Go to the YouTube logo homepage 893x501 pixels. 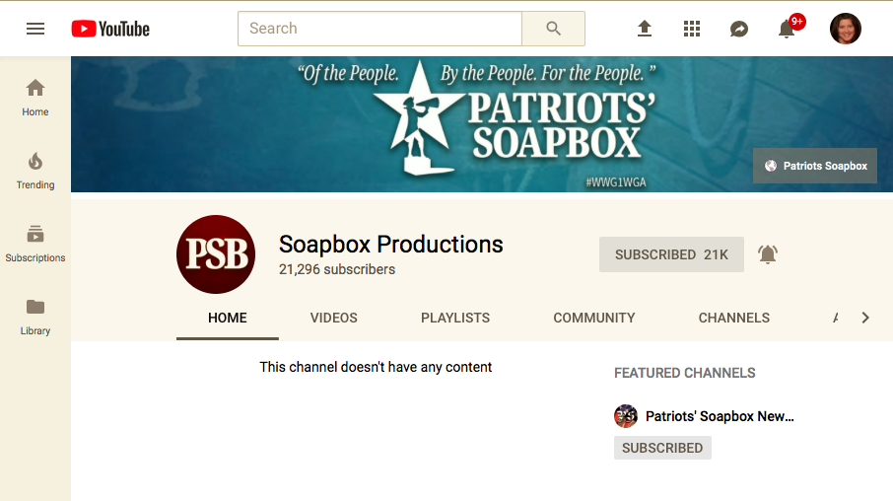pos(110,29)
